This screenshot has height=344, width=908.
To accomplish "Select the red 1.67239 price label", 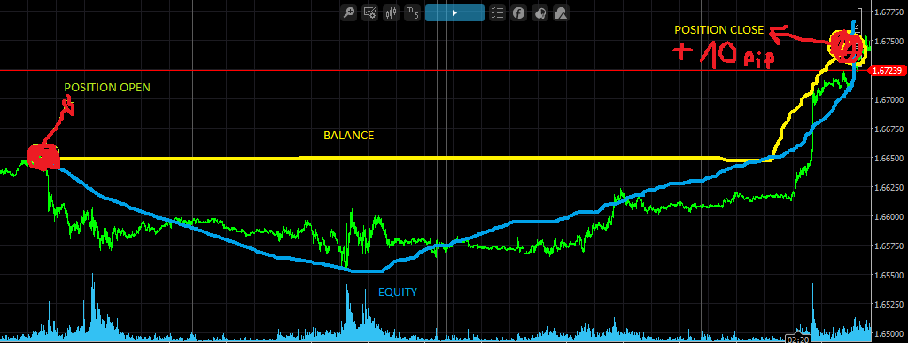I will click(886, 71).
